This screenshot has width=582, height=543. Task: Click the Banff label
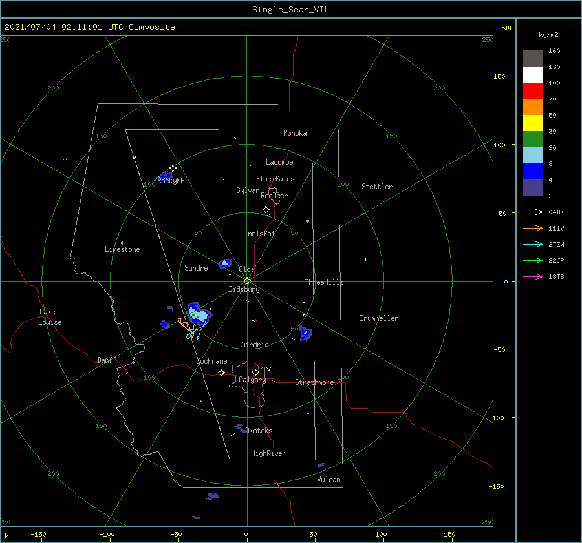[x=107, y=360]
